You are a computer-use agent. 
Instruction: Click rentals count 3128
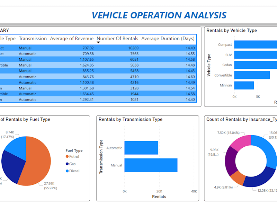pyautogui.click(x=134, y=88)
